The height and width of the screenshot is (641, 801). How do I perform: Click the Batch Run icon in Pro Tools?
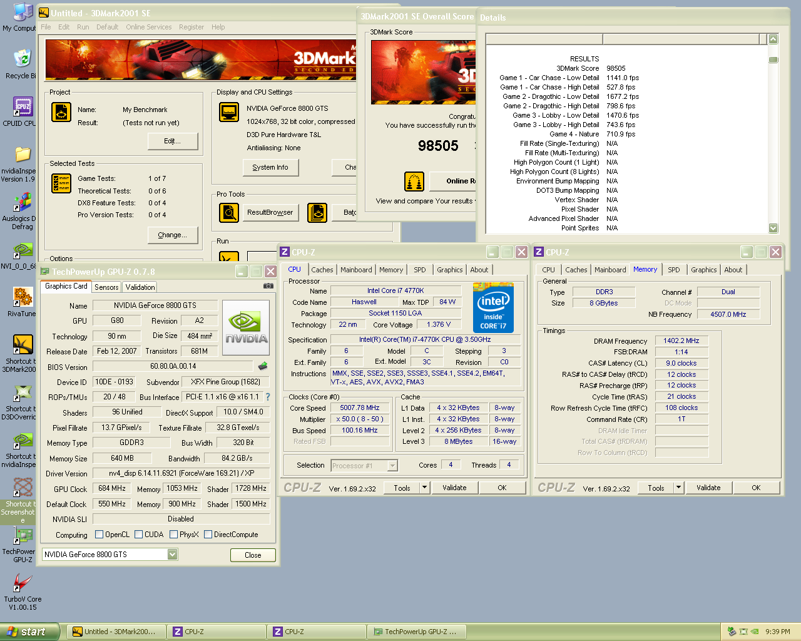click(317, 213)
